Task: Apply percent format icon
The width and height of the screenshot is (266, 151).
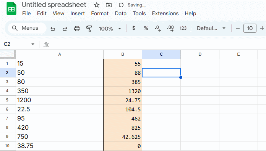Action: click(x=146, y=28)
